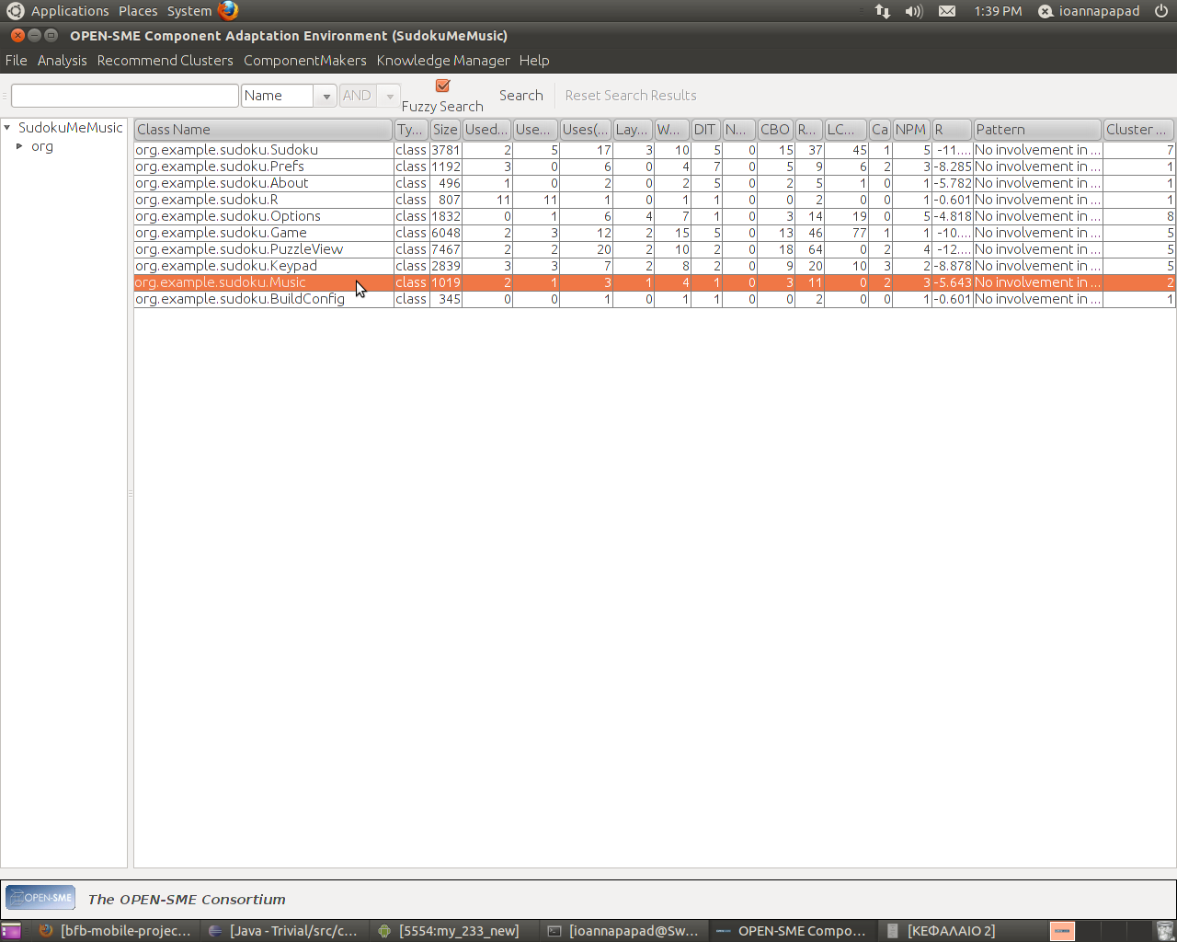Open the Firefox launcher in the top panel

pyautogui.click(x=228, y=11)
